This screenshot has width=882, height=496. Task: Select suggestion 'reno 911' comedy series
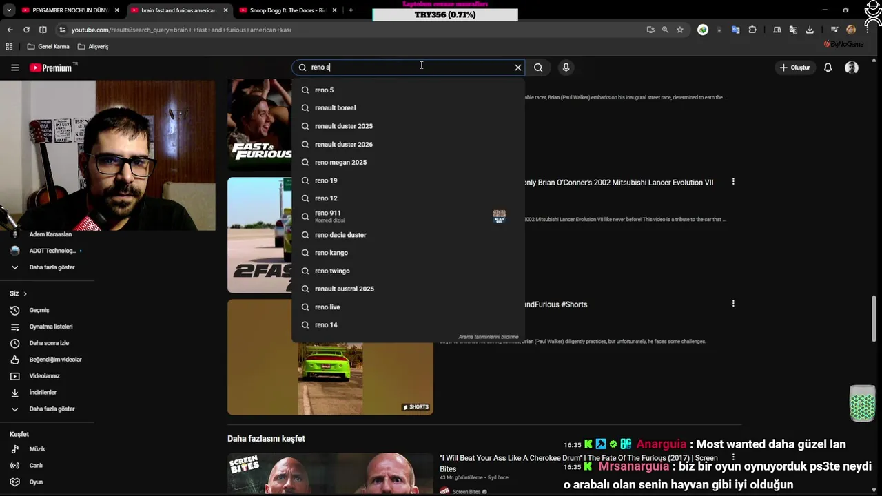click(x=408, y=216)
